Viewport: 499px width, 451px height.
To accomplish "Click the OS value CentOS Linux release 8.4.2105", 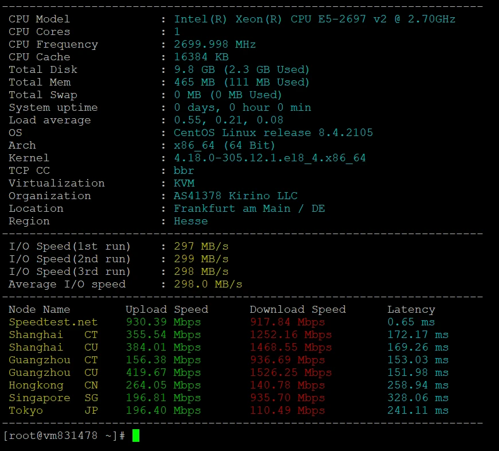I will (x=273, y=133).
